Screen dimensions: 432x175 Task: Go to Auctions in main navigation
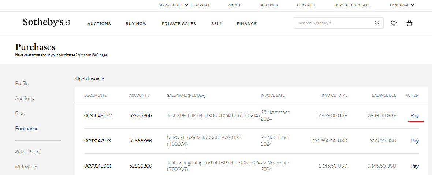tap(99, 24)
